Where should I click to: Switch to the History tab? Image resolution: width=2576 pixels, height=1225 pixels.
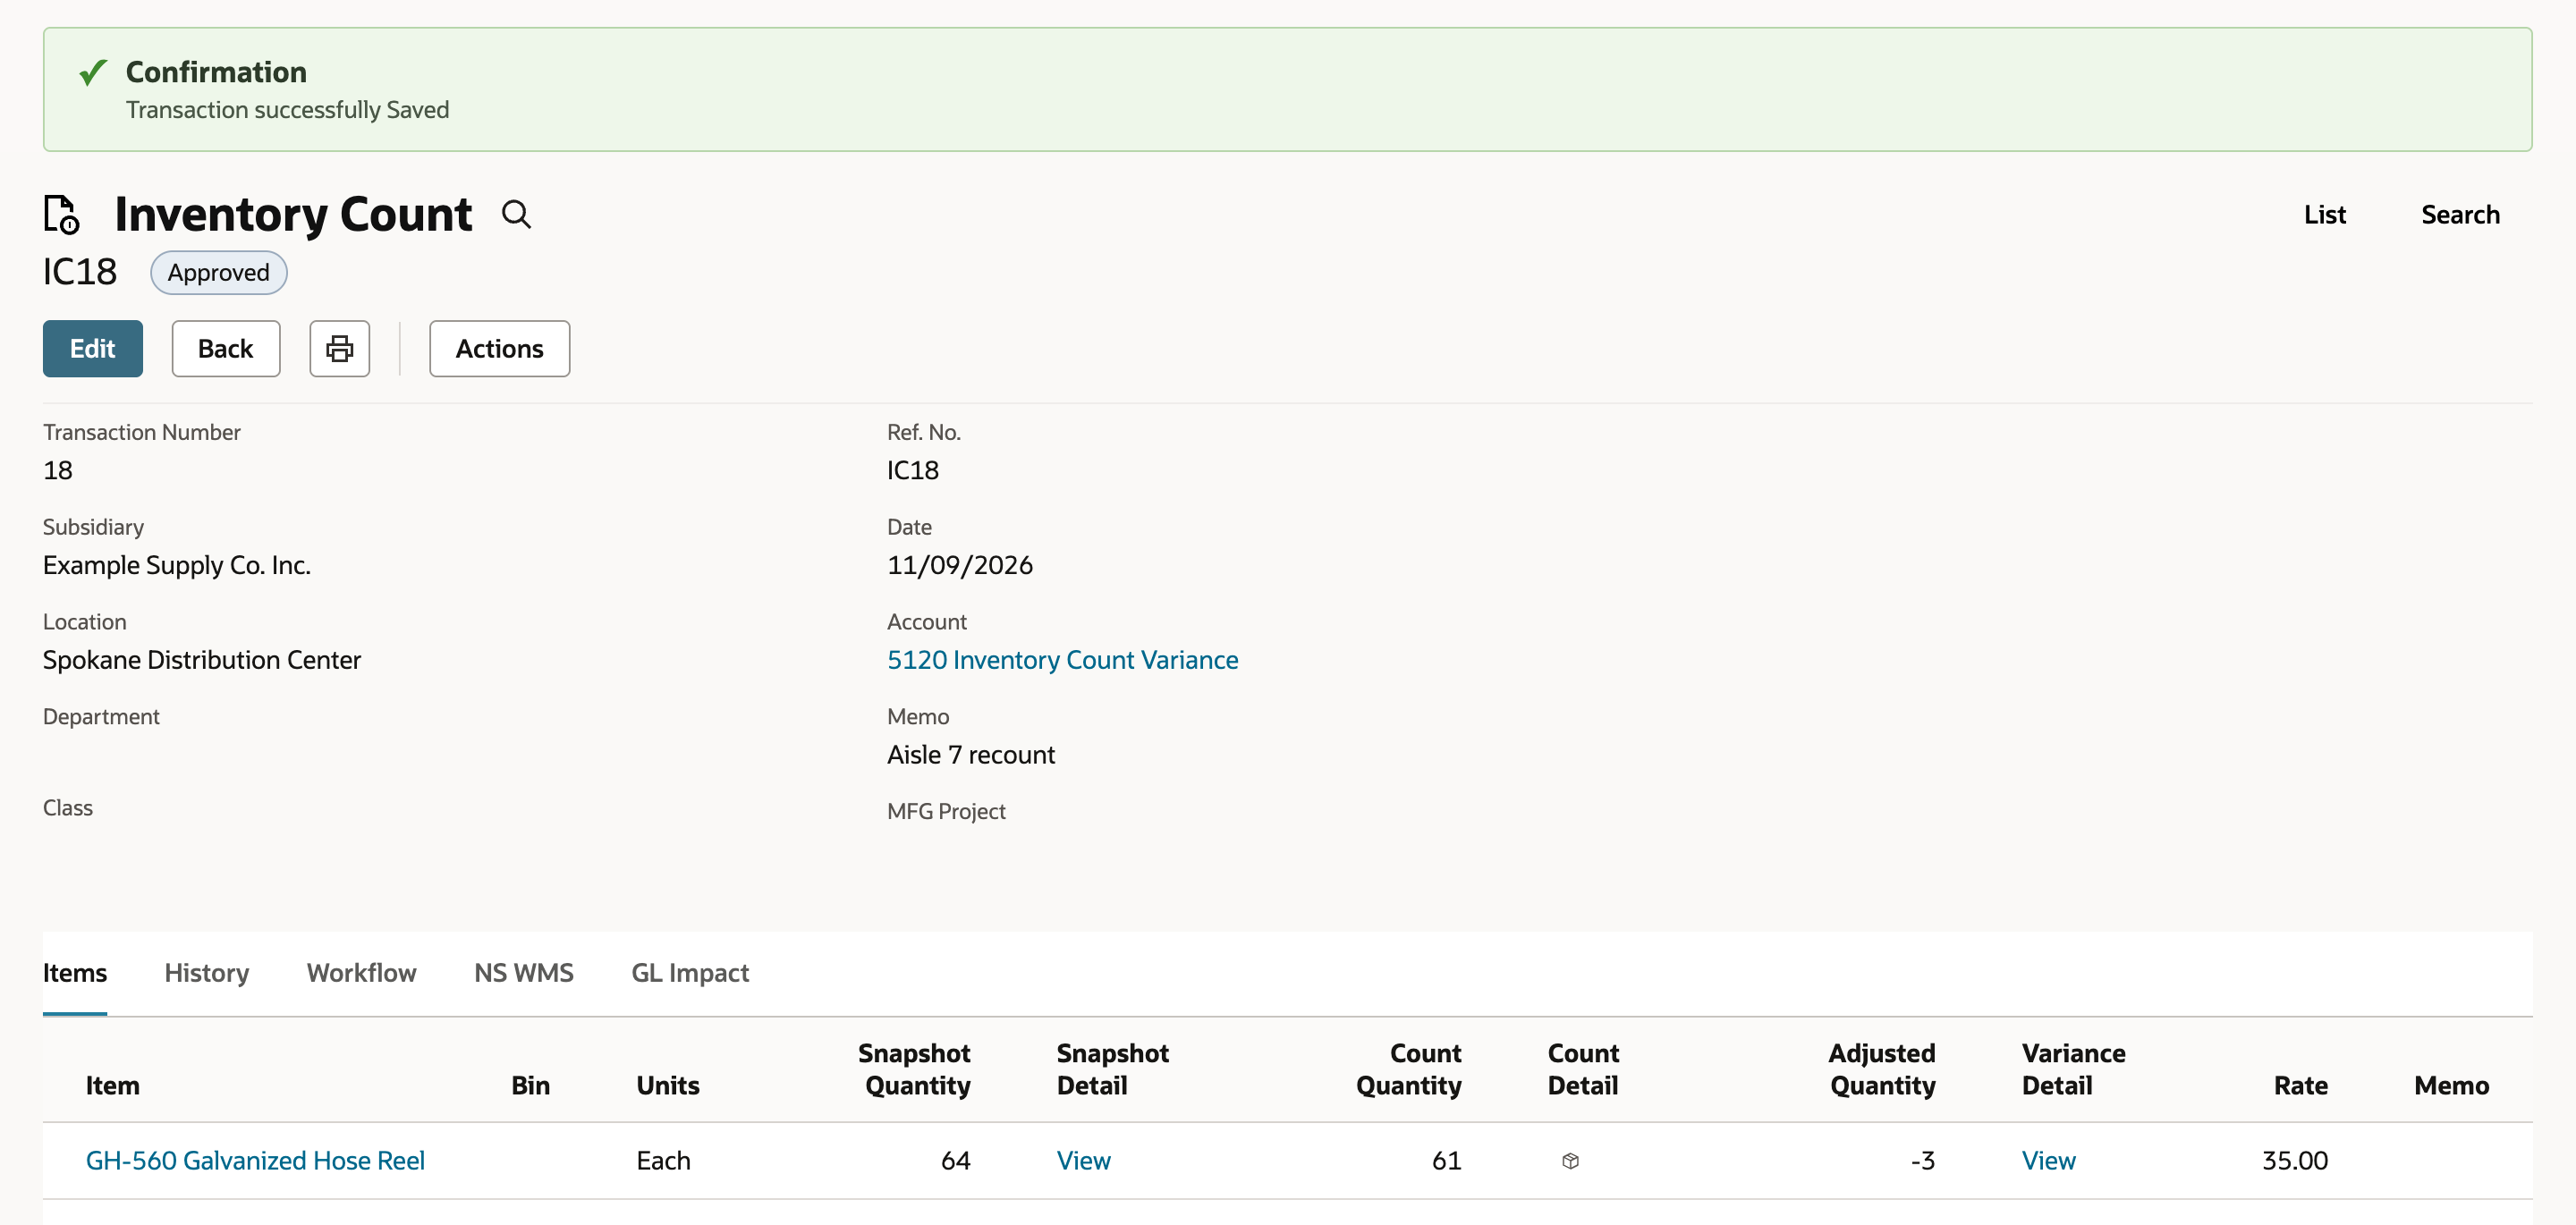pyautogui.click(x=207, y=972)
